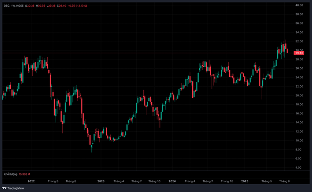This screenshot has height=192, width=312.
Task: Click the 40.00 price scale label
Action: pos(299,5)
